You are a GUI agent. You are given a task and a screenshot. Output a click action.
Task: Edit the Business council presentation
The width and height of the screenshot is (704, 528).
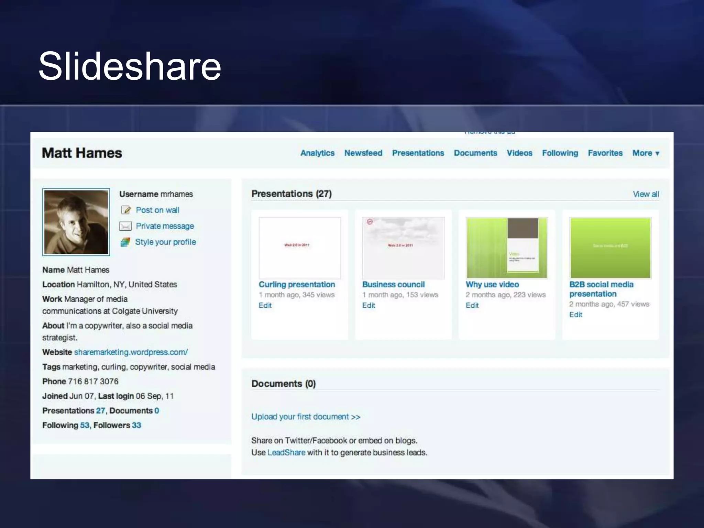click(368, 305)
